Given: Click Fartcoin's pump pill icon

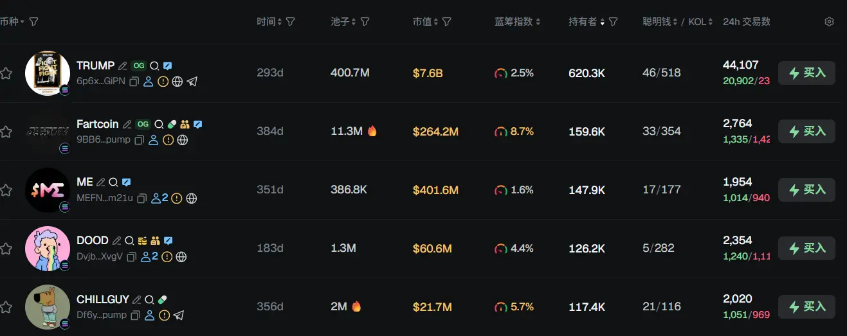Looking at the screenshot, I should click(x=172, y=124).
